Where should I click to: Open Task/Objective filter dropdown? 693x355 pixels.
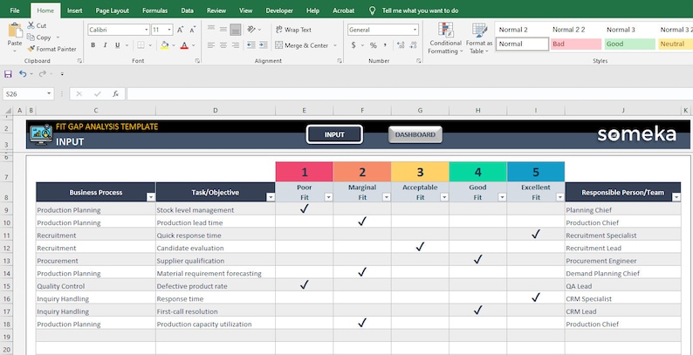point(271,197)
